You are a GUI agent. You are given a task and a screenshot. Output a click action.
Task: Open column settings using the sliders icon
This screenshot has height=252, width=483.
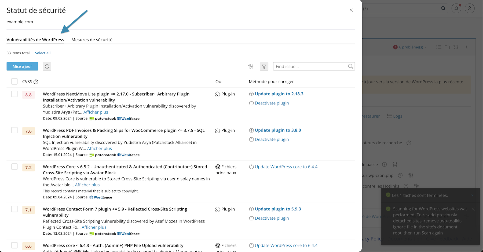click(251, 66)
